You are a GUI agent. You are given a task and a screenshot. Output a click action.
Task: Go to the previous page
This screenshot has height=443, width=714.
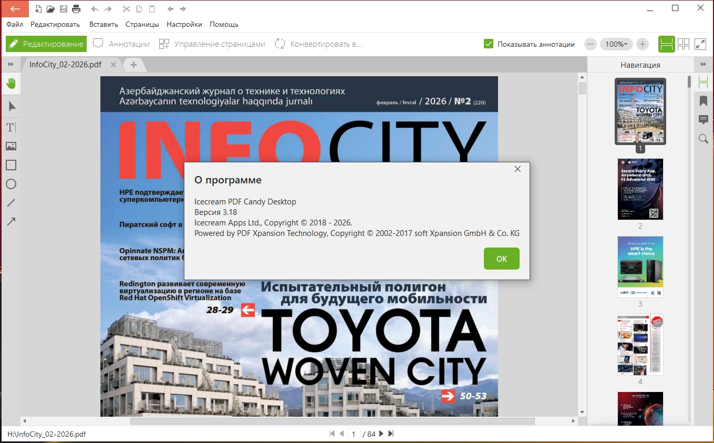pyautogui.click(x=342, y=434)
